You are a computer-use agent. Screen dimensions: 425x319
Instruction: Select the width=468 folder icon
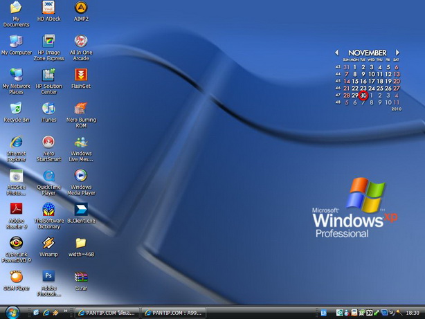[x=81, y=243]
